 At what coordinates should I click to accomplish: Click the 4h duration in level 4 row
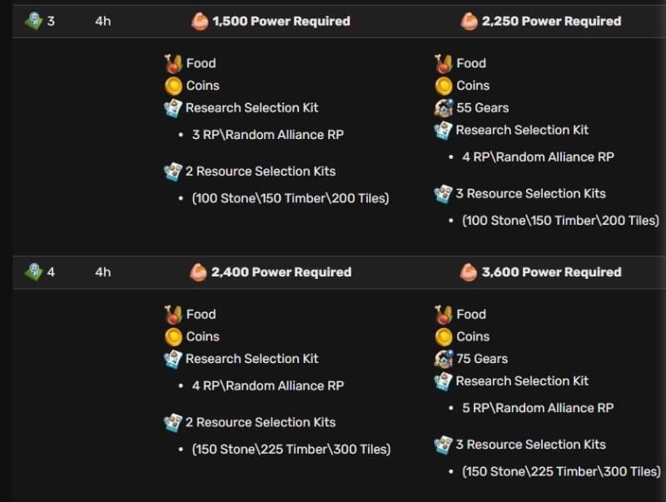[x=103, y=272]
